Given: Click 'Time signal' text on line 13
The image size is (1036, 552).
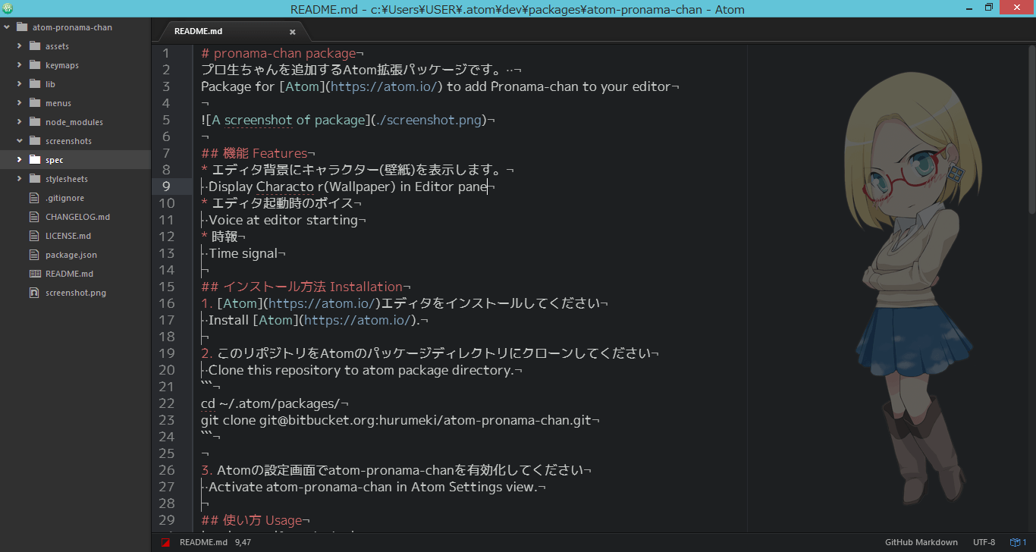Looking at the screenshot, I should click(243, 253).
